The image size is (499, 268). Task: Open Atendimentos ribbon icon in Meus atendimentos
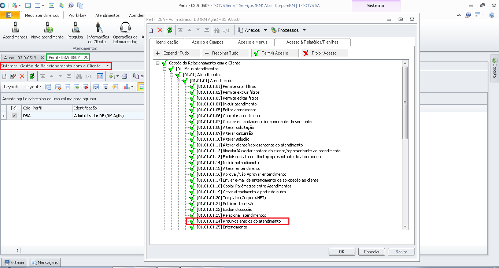coord(15,27)
